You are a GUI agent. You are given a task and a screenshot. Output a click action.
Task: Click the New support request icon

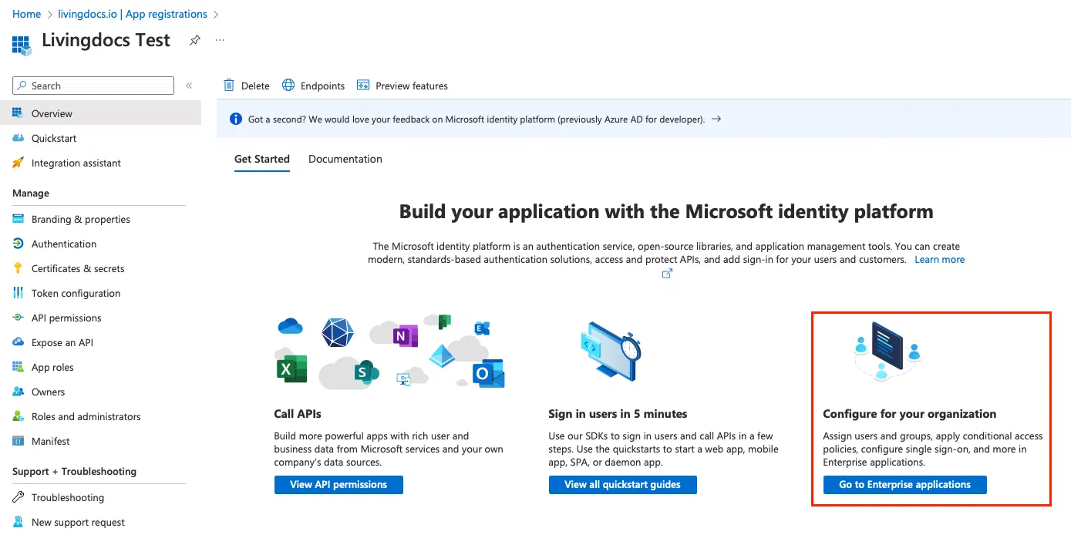[x=18, y=522]
